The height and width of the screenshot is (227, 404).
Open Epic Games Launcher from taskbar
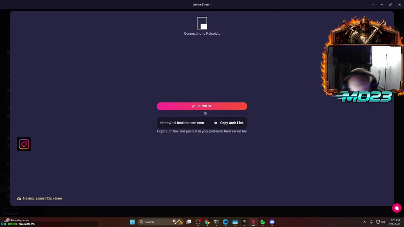244,222
